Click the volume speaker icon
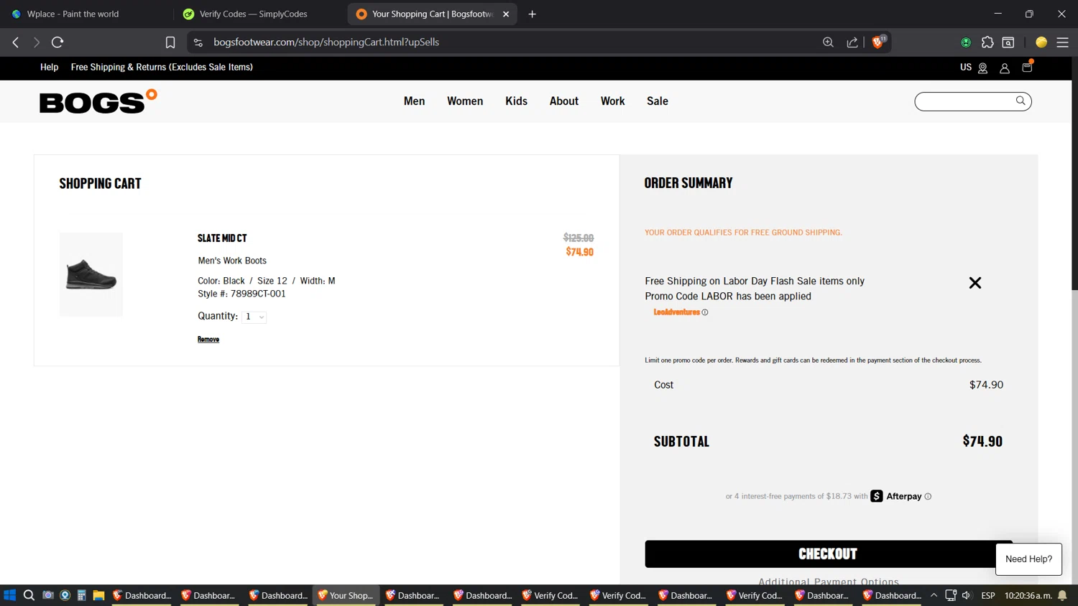 [x=967, y=595]
